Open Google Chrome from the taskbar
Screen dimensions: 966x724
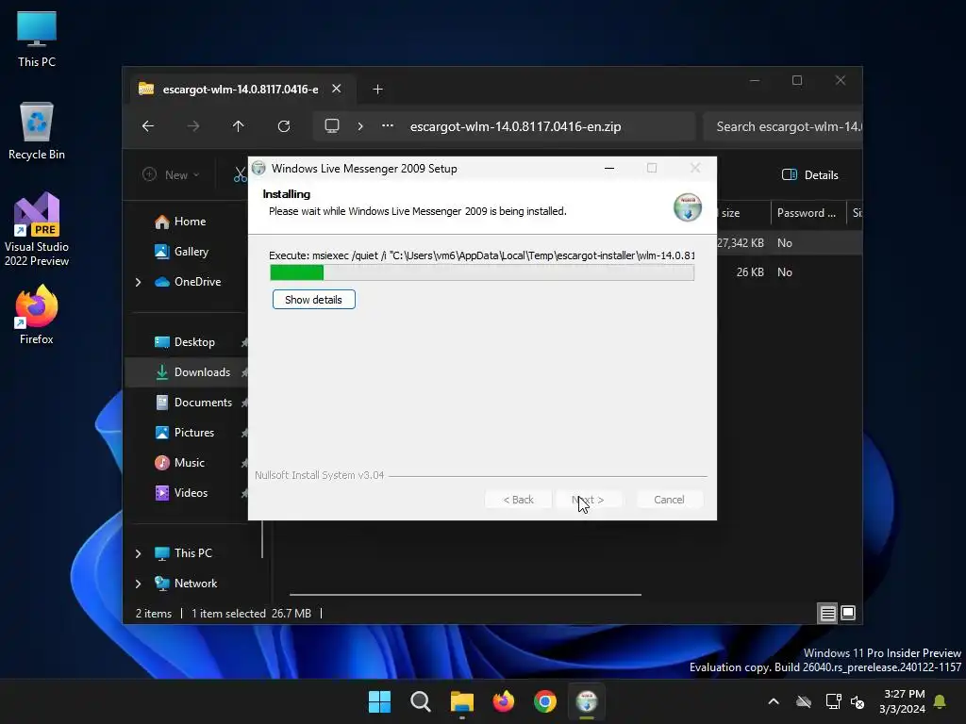point(544,701)
